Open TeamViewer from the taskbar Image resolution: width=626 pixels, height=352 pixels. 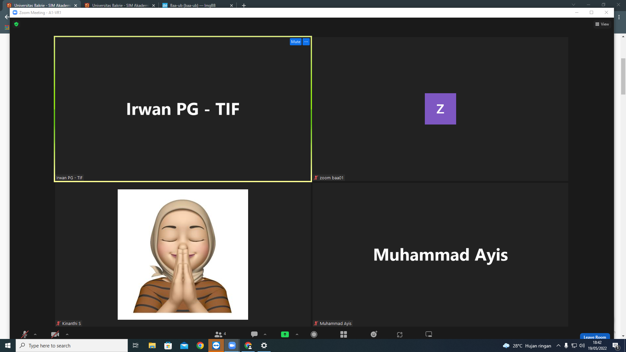point(216,345)
